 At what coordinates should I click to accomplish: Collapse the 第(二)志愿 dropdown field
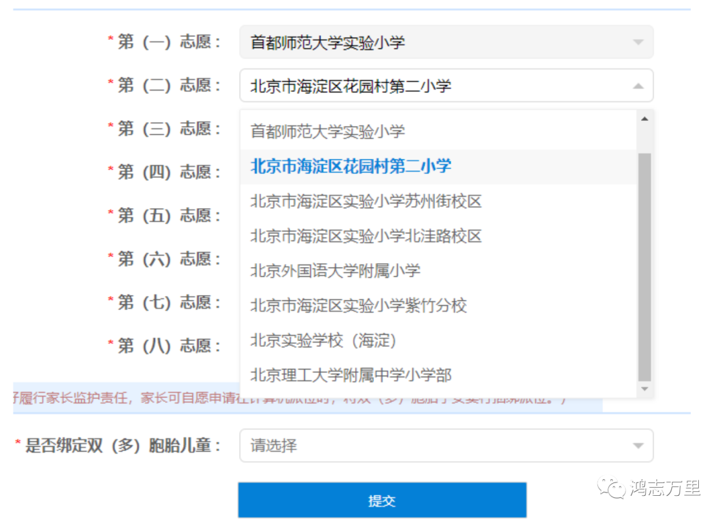(x=446, y=85)
